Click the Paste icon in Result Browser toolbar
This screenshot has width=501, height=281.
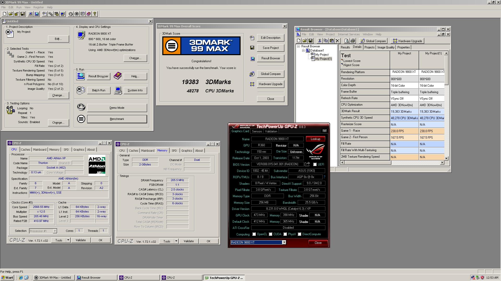pyautogui.click(x=332, y=41)
